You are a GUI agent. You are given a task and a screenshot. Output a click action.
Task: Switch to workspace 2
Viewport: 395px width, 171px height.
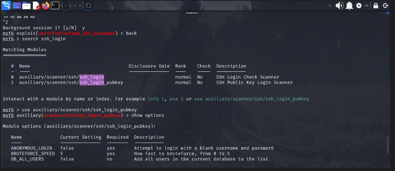(70, 6)
